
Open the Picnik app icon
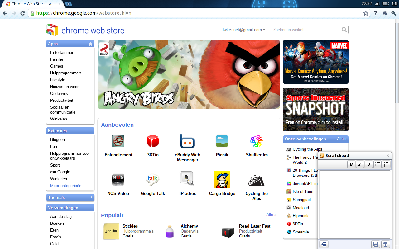coord(222,141)
